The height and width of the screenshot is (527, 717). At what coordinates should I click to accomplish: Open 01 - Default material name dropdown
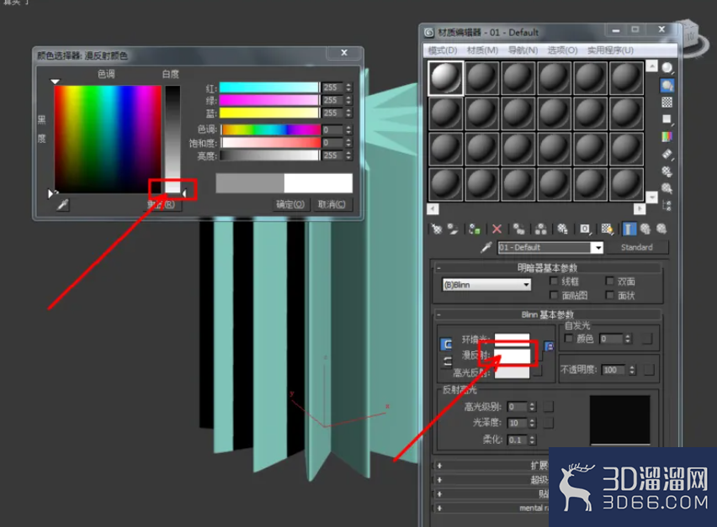coord(597,247)
